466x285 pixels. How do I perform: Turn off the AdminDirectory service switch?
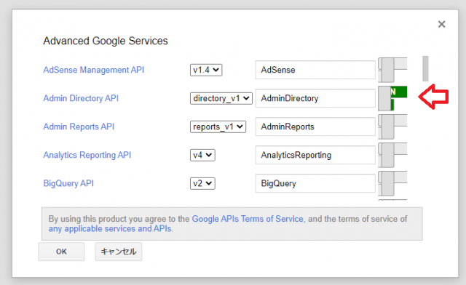(x=392, y=98)
